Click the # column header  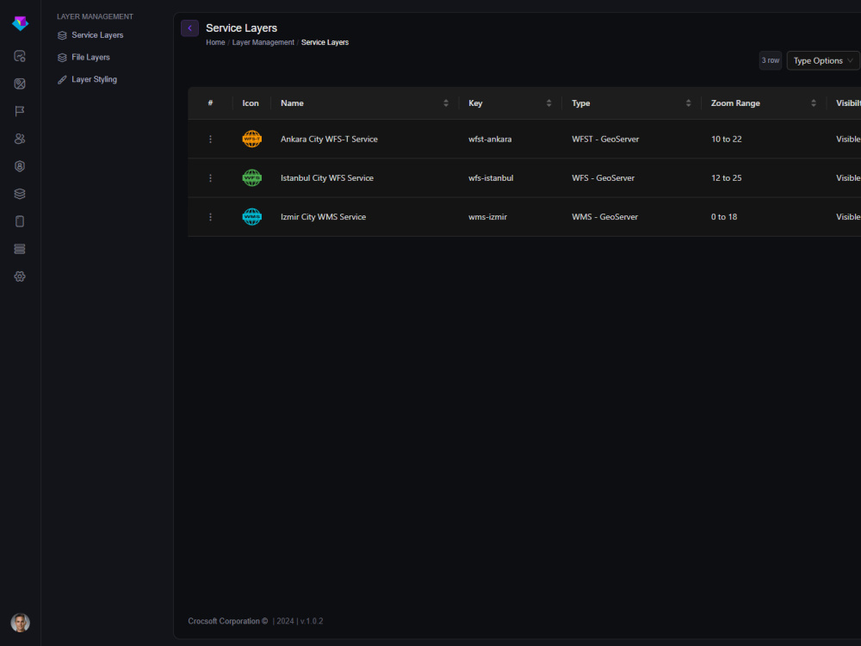210,103
